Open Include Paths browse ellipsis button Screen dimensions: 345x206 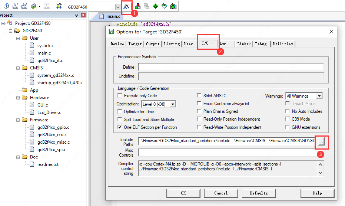click(321, 141)
